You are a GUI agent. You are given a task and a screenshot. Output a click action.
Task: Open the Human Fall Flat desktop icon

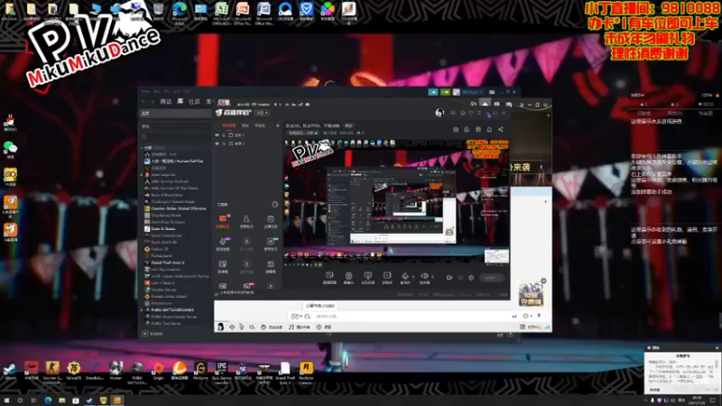click(x=116, y=371)
